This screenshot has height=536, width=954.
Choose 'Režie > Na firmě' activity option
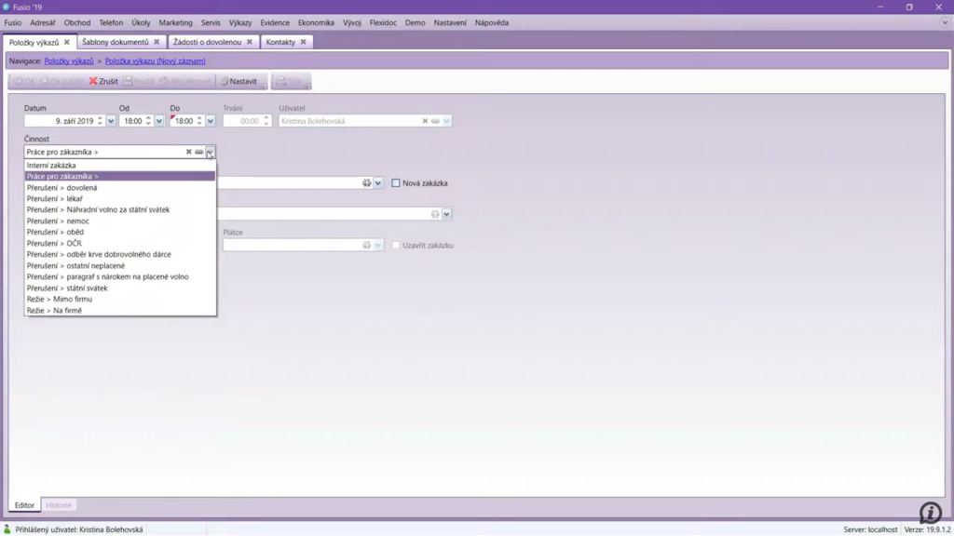(54, 311)
